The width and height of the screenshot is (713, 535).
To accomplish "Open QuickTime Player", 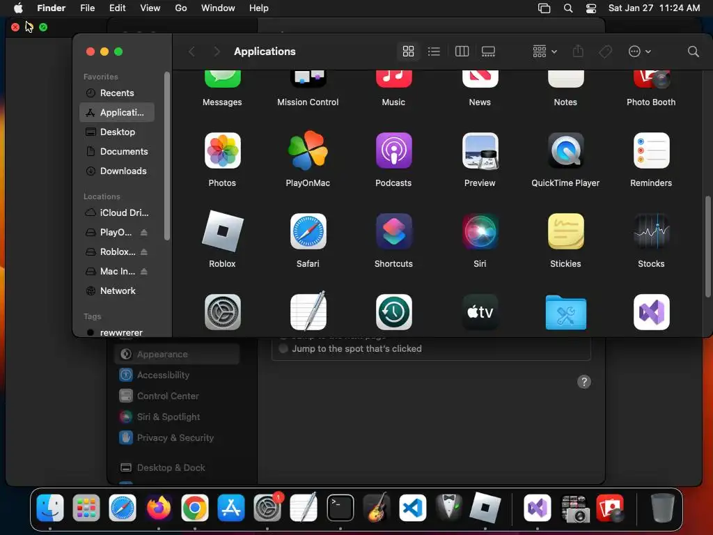I will (565, 150).
